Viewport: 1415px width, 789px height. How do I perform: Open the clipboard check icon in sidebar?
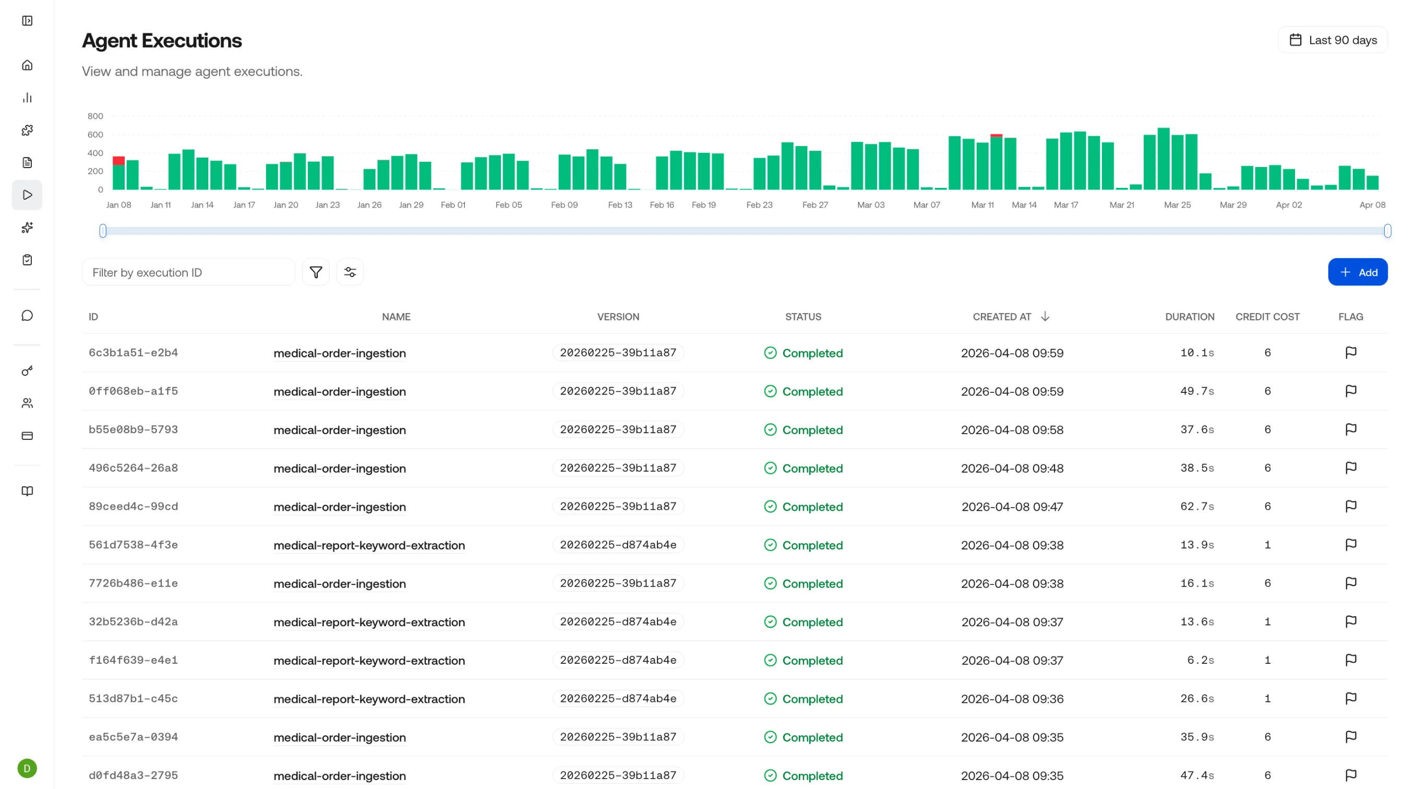point(27,260)
